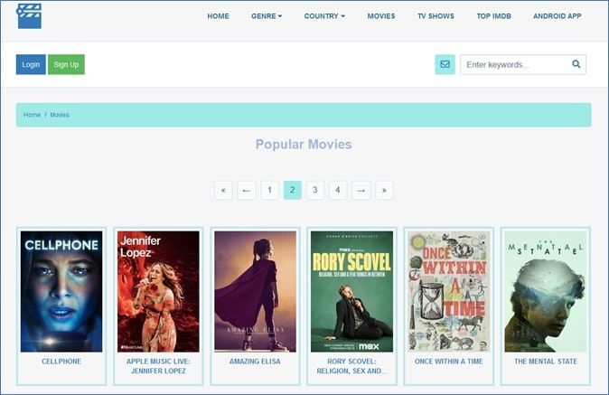Click the keyword search input field
Image resolution: width=609 pixels, height=395 pixels.
tap(515, 64)
